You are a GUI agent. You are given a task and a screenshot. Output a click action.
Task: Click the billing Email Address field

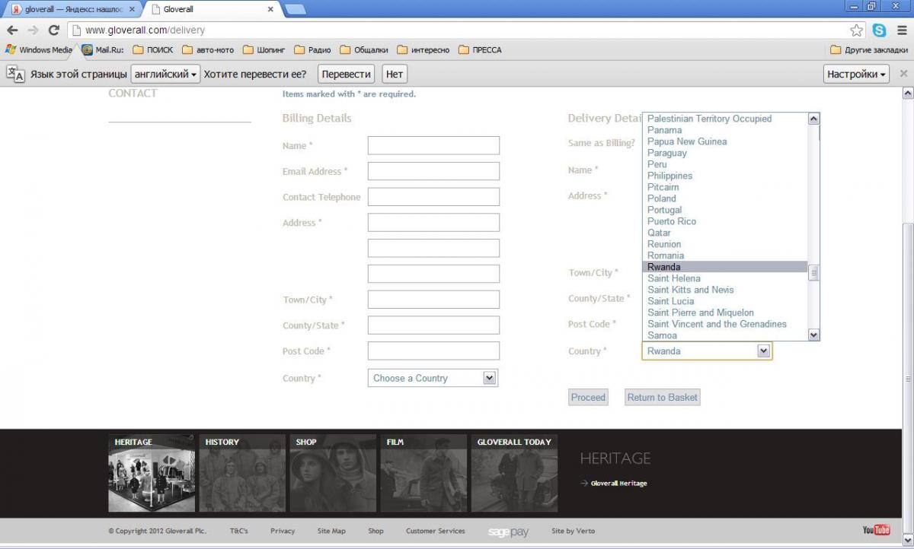point(433,171)
